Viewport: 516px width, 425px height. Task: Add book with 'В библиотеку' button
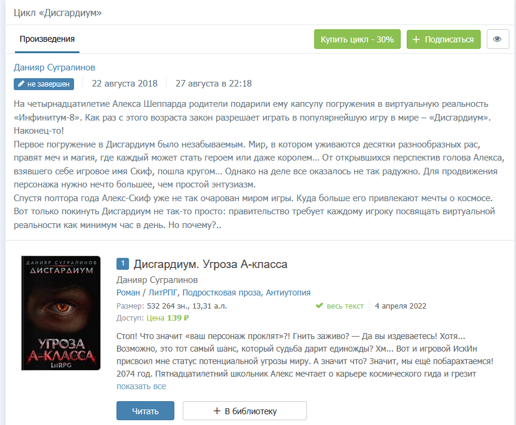(x=244, y=411)
